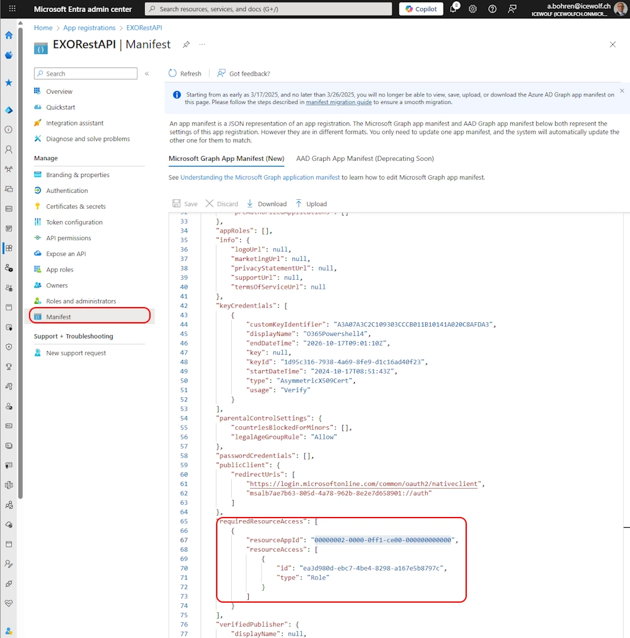Click the app launcher waffle icon
This screenshot has height=638, width=630.
pyautogui.click(x=12, y=9)
